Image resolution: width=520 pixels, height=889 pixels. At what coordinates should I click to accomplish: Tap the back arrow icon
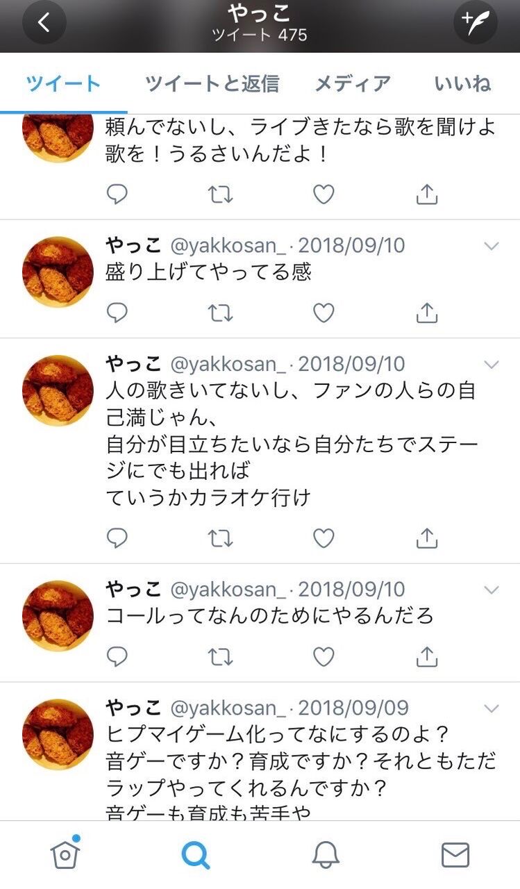(44, 22)
